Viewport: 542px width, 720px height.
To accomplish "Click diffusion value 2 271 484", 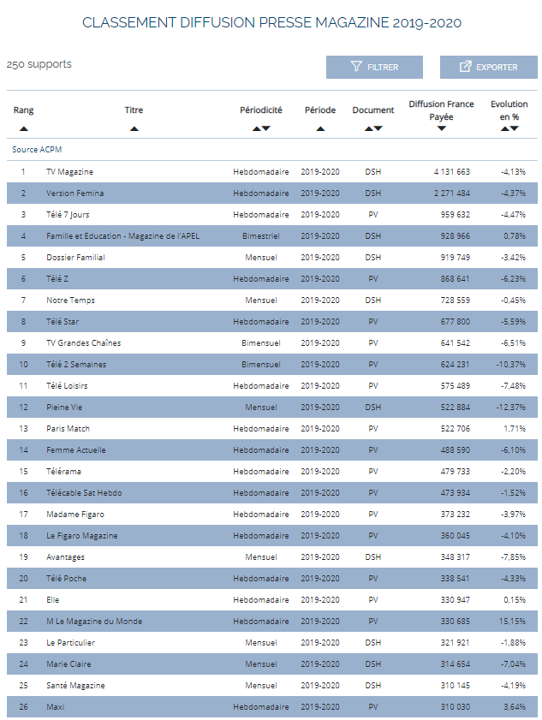I will 452,193.
